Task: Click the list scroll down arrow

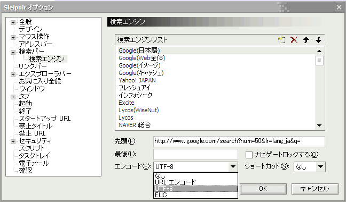Action: tap(319, 125)
